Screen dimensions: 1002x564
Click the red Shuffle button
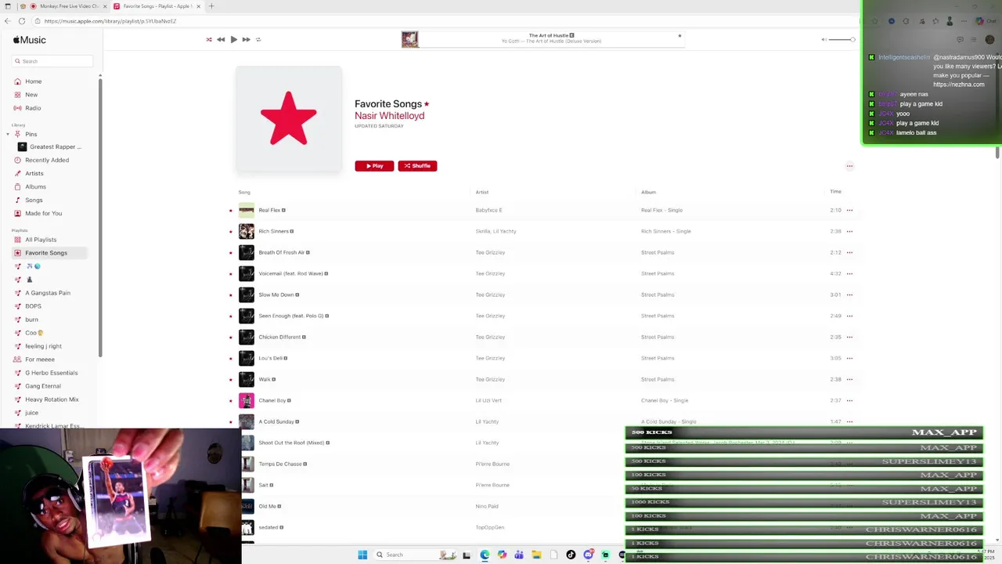coord(417,166)
